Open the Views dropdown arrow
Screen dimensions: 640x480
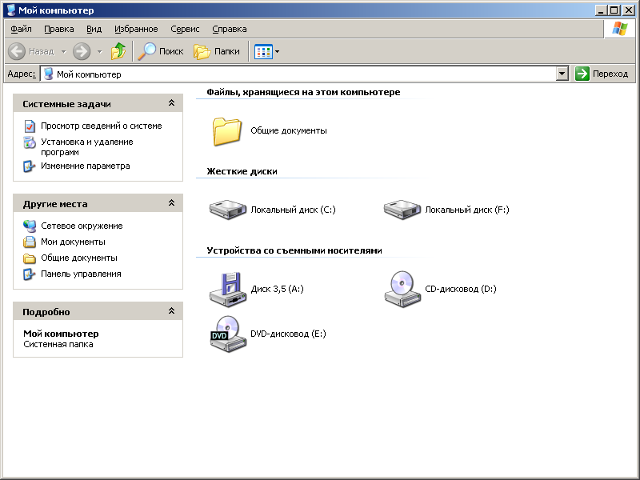pyautogui.click(x=278, y=52)
